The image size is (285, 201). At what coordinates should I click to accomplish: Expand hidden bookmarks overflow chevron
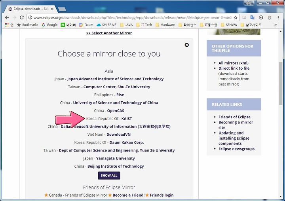275,25
